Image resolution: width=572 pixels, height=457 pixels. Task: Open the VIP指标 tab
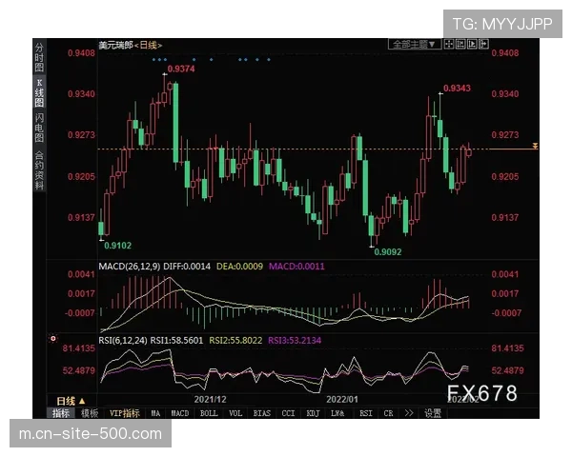[124, 413]
